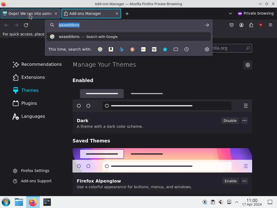Open search settings gear in dropdown

point(207,49)
